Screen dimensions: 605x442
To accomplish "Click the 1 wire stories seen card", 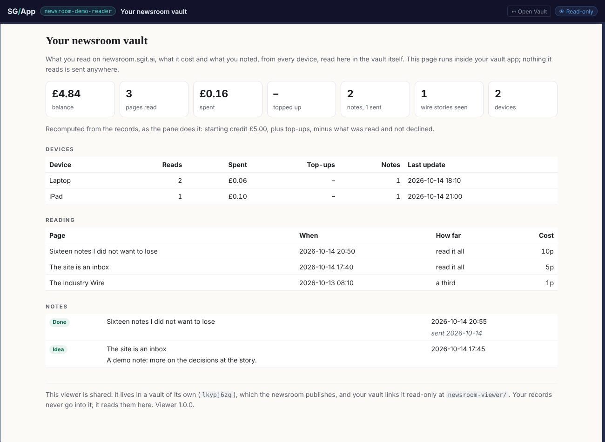I will pos(449,99).
